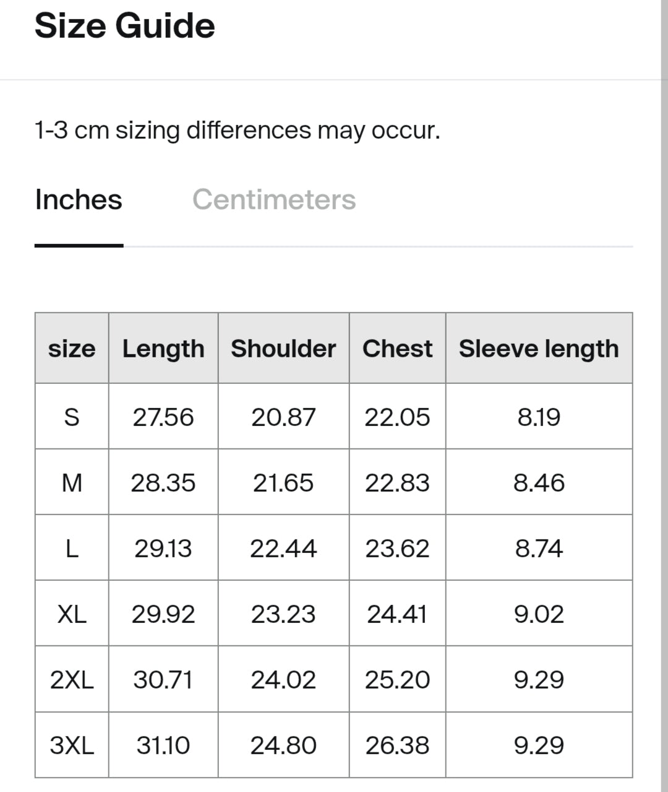Click the 24.41 chest value for XL
The image size is (668, 792).
coord(397,614)
